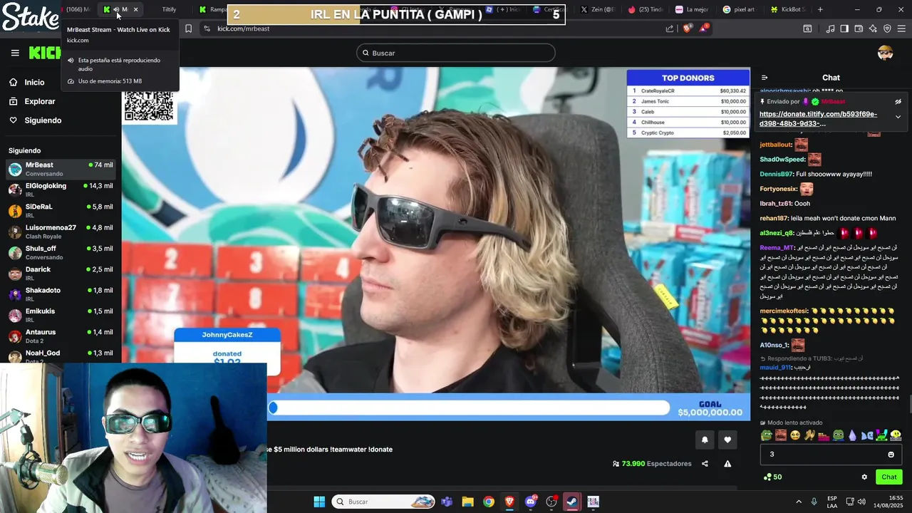This screenshot has height=513, width=912.
Task: Open File Explorer from taskbar
Action: point(467,502)
